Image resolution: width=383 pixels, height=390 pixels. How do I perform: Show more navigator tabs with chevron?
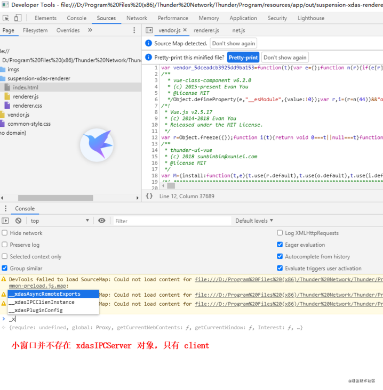click(90, 30)
